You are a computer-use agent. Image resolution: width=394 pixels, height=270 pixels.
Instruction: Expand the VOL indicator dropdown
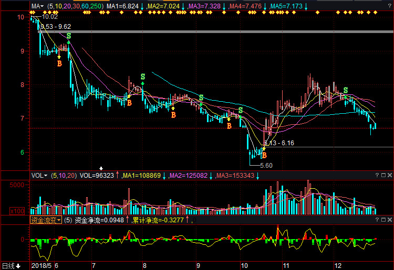(39, 175)
